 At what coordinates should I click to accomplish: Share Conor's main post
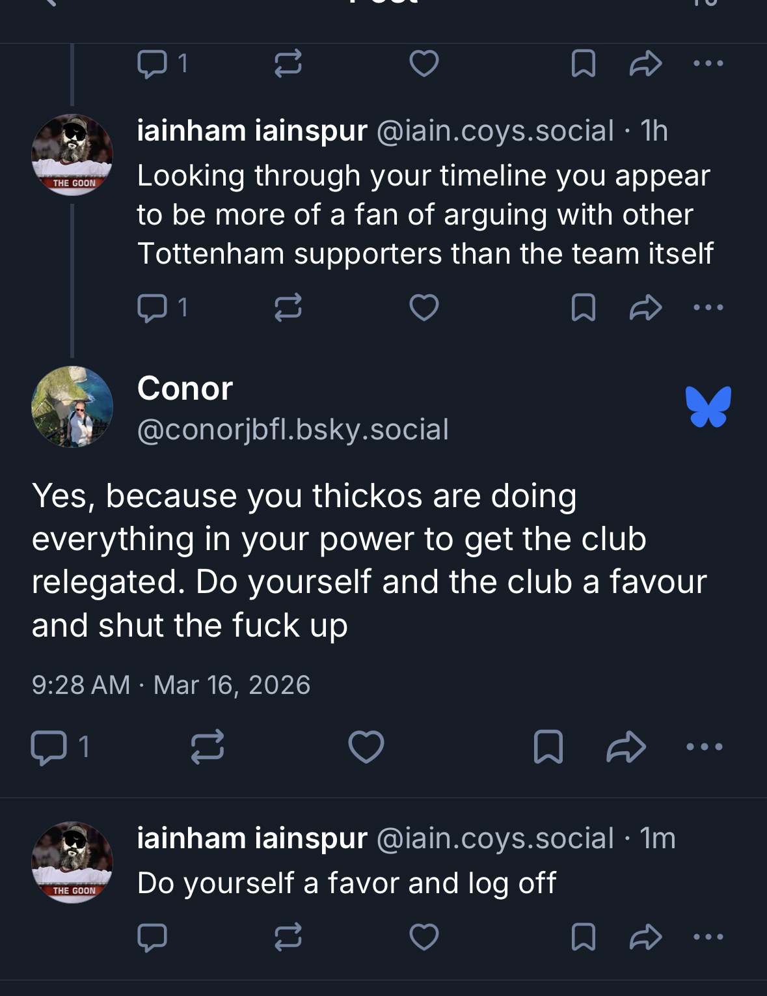(626, 747)
